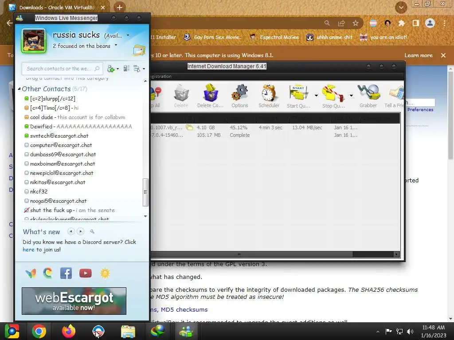The width and height of the screenshot is (454, 340).
Task: Click the Preferences link behind IDM
Action: coord(420,110)
